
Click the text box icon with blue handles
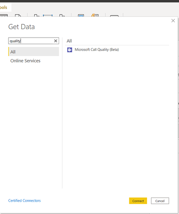point(48,15)
